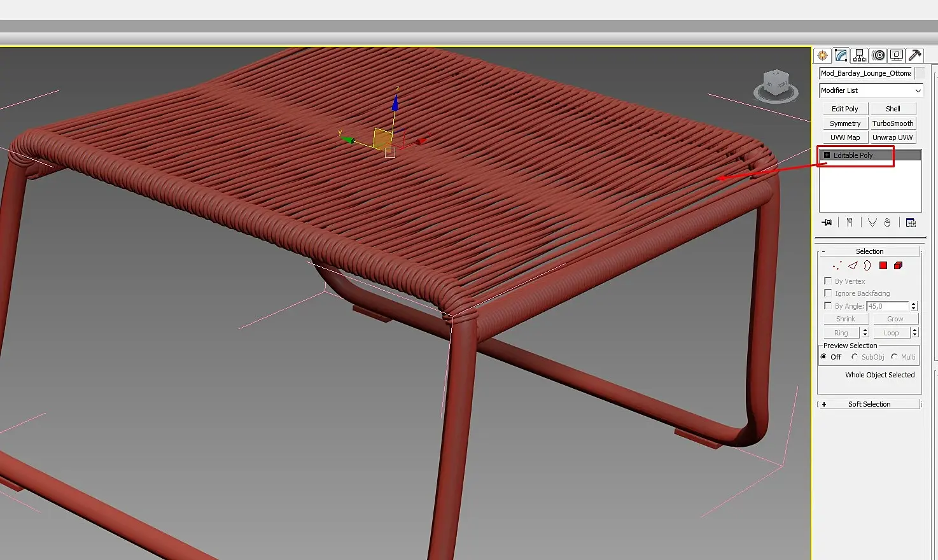Viewport: 938px width, 560px height.
Task: Toggle Show End Result icon
Action: tap(849, 223)
